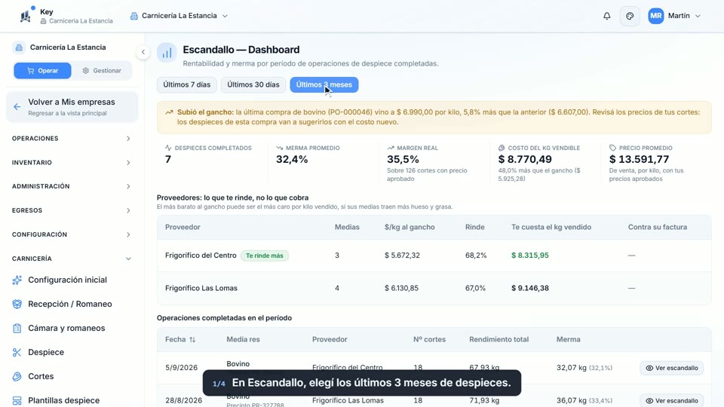Viewport: 724px width, 407px height.
Task: Open the Martín user menu dropdown
Action: [x=674, y=16]
